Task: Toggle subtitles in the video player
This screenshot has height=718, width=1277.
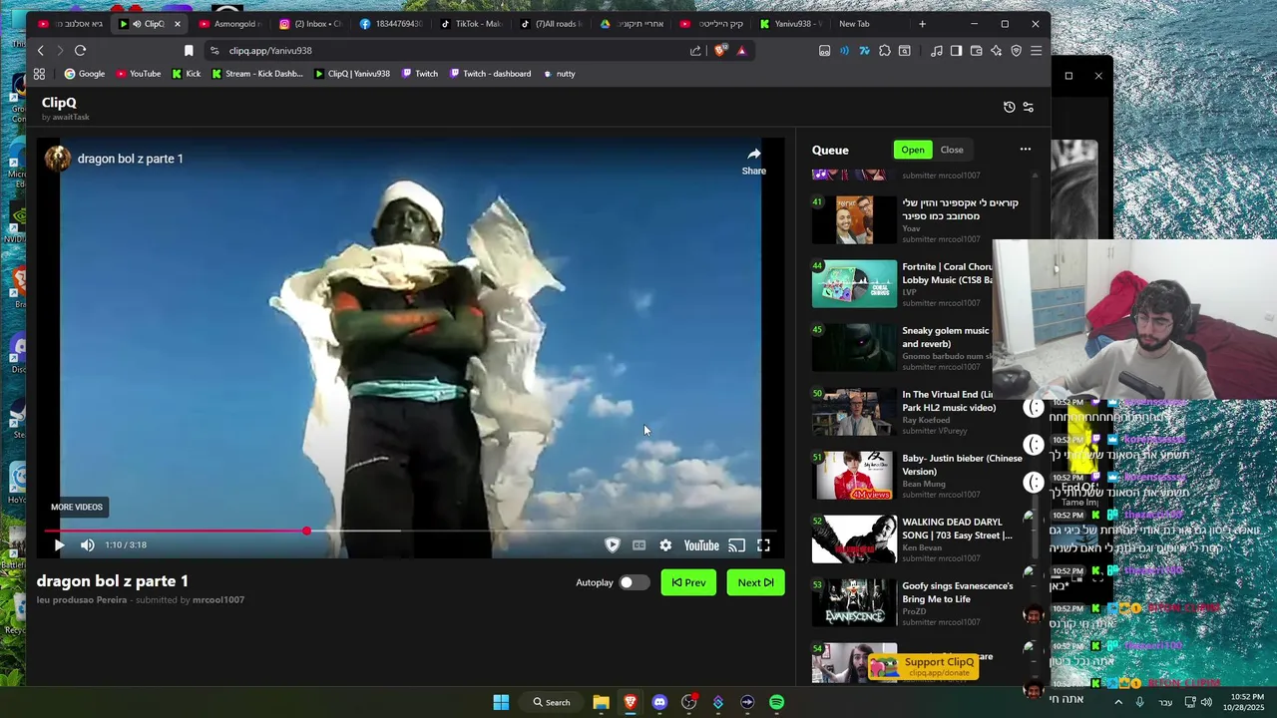Action: (638, 545)
